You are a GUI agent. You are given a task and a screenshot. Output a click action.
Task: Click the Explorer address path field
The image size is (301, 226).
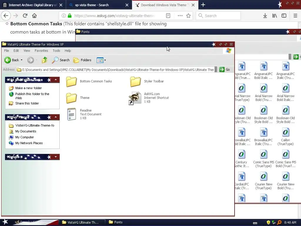[x=116, y=69]
